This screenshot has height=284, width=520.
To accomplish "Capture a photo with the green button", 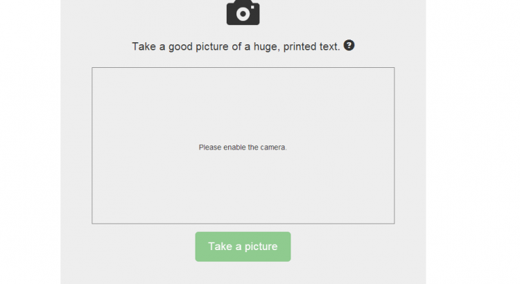I will [x=243, y=247].
